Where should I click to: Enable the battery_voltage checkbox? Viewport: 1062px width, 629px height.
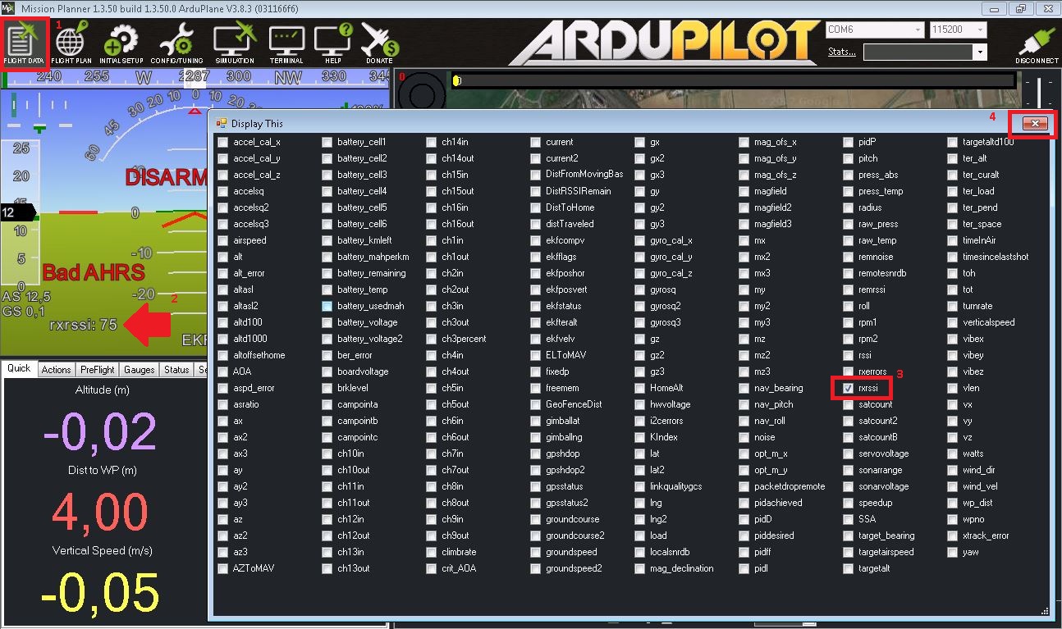(x=327, y=322)
